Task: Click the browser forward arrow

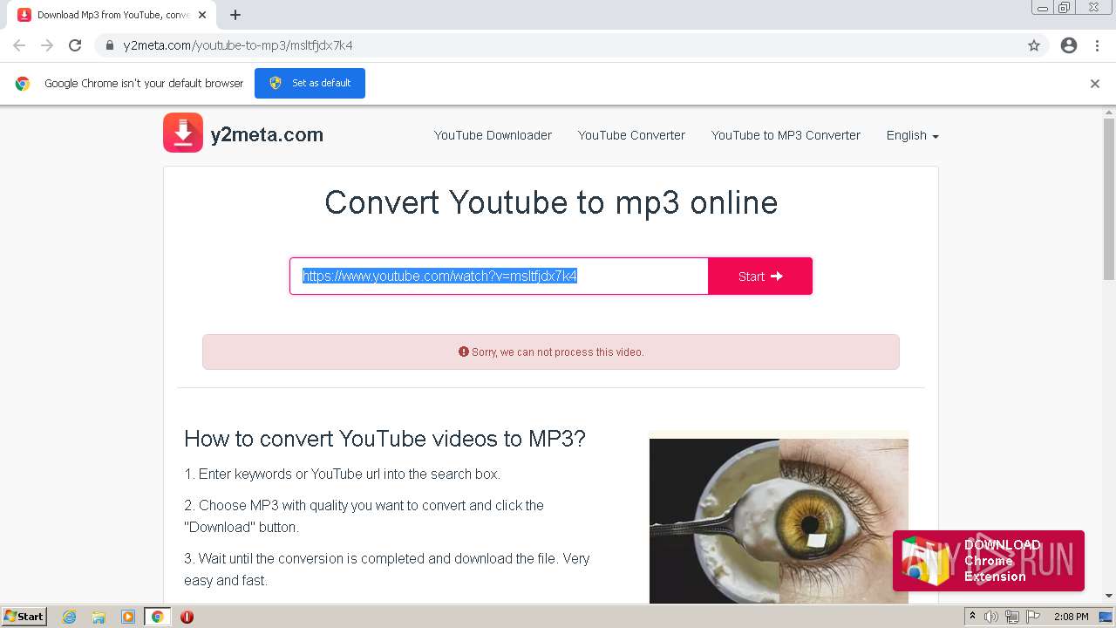Action: [x=47, y=45]
